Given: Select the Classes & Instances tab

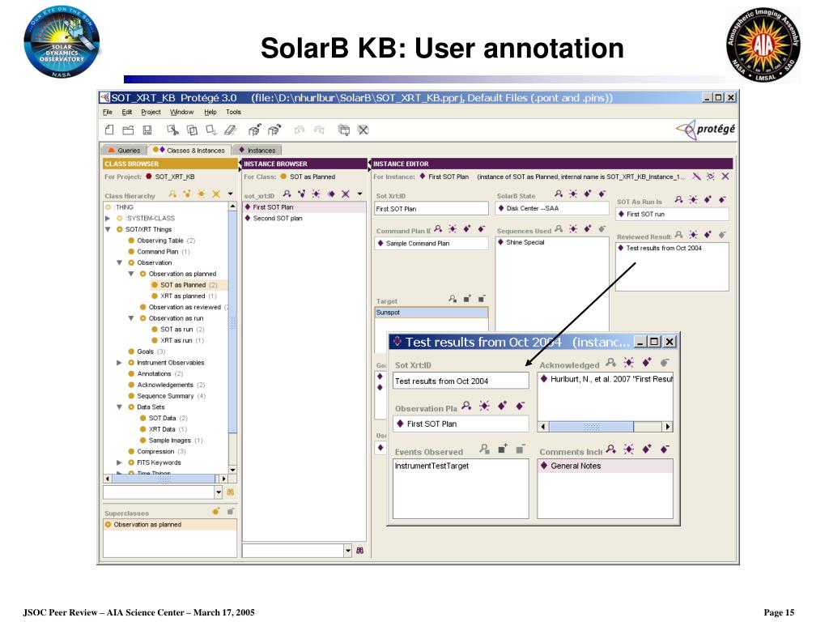Looking at the screenshot, I should click(x=189, y=150).
